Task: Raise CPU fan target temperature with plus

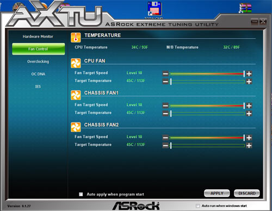Action: pyautogui.click(x=249, y=82)
